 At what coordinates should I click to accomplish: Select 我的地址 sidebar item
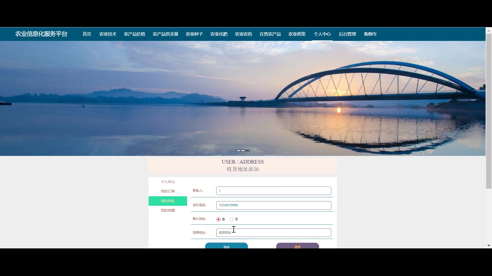[x=168, y=201]
